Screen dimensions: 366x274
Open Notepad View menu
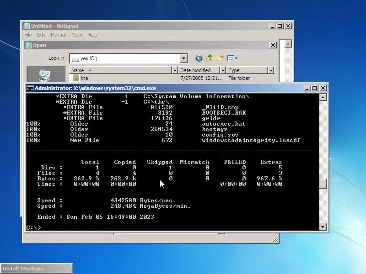tap(77, 35)
